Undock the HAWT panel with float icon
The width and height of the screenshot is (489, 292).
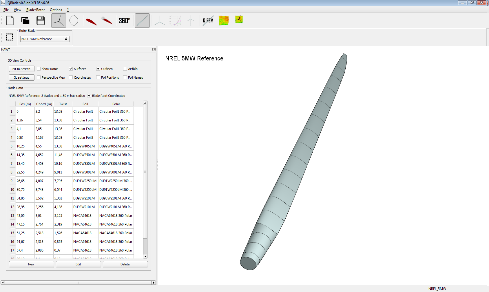(x=154, y=49)
